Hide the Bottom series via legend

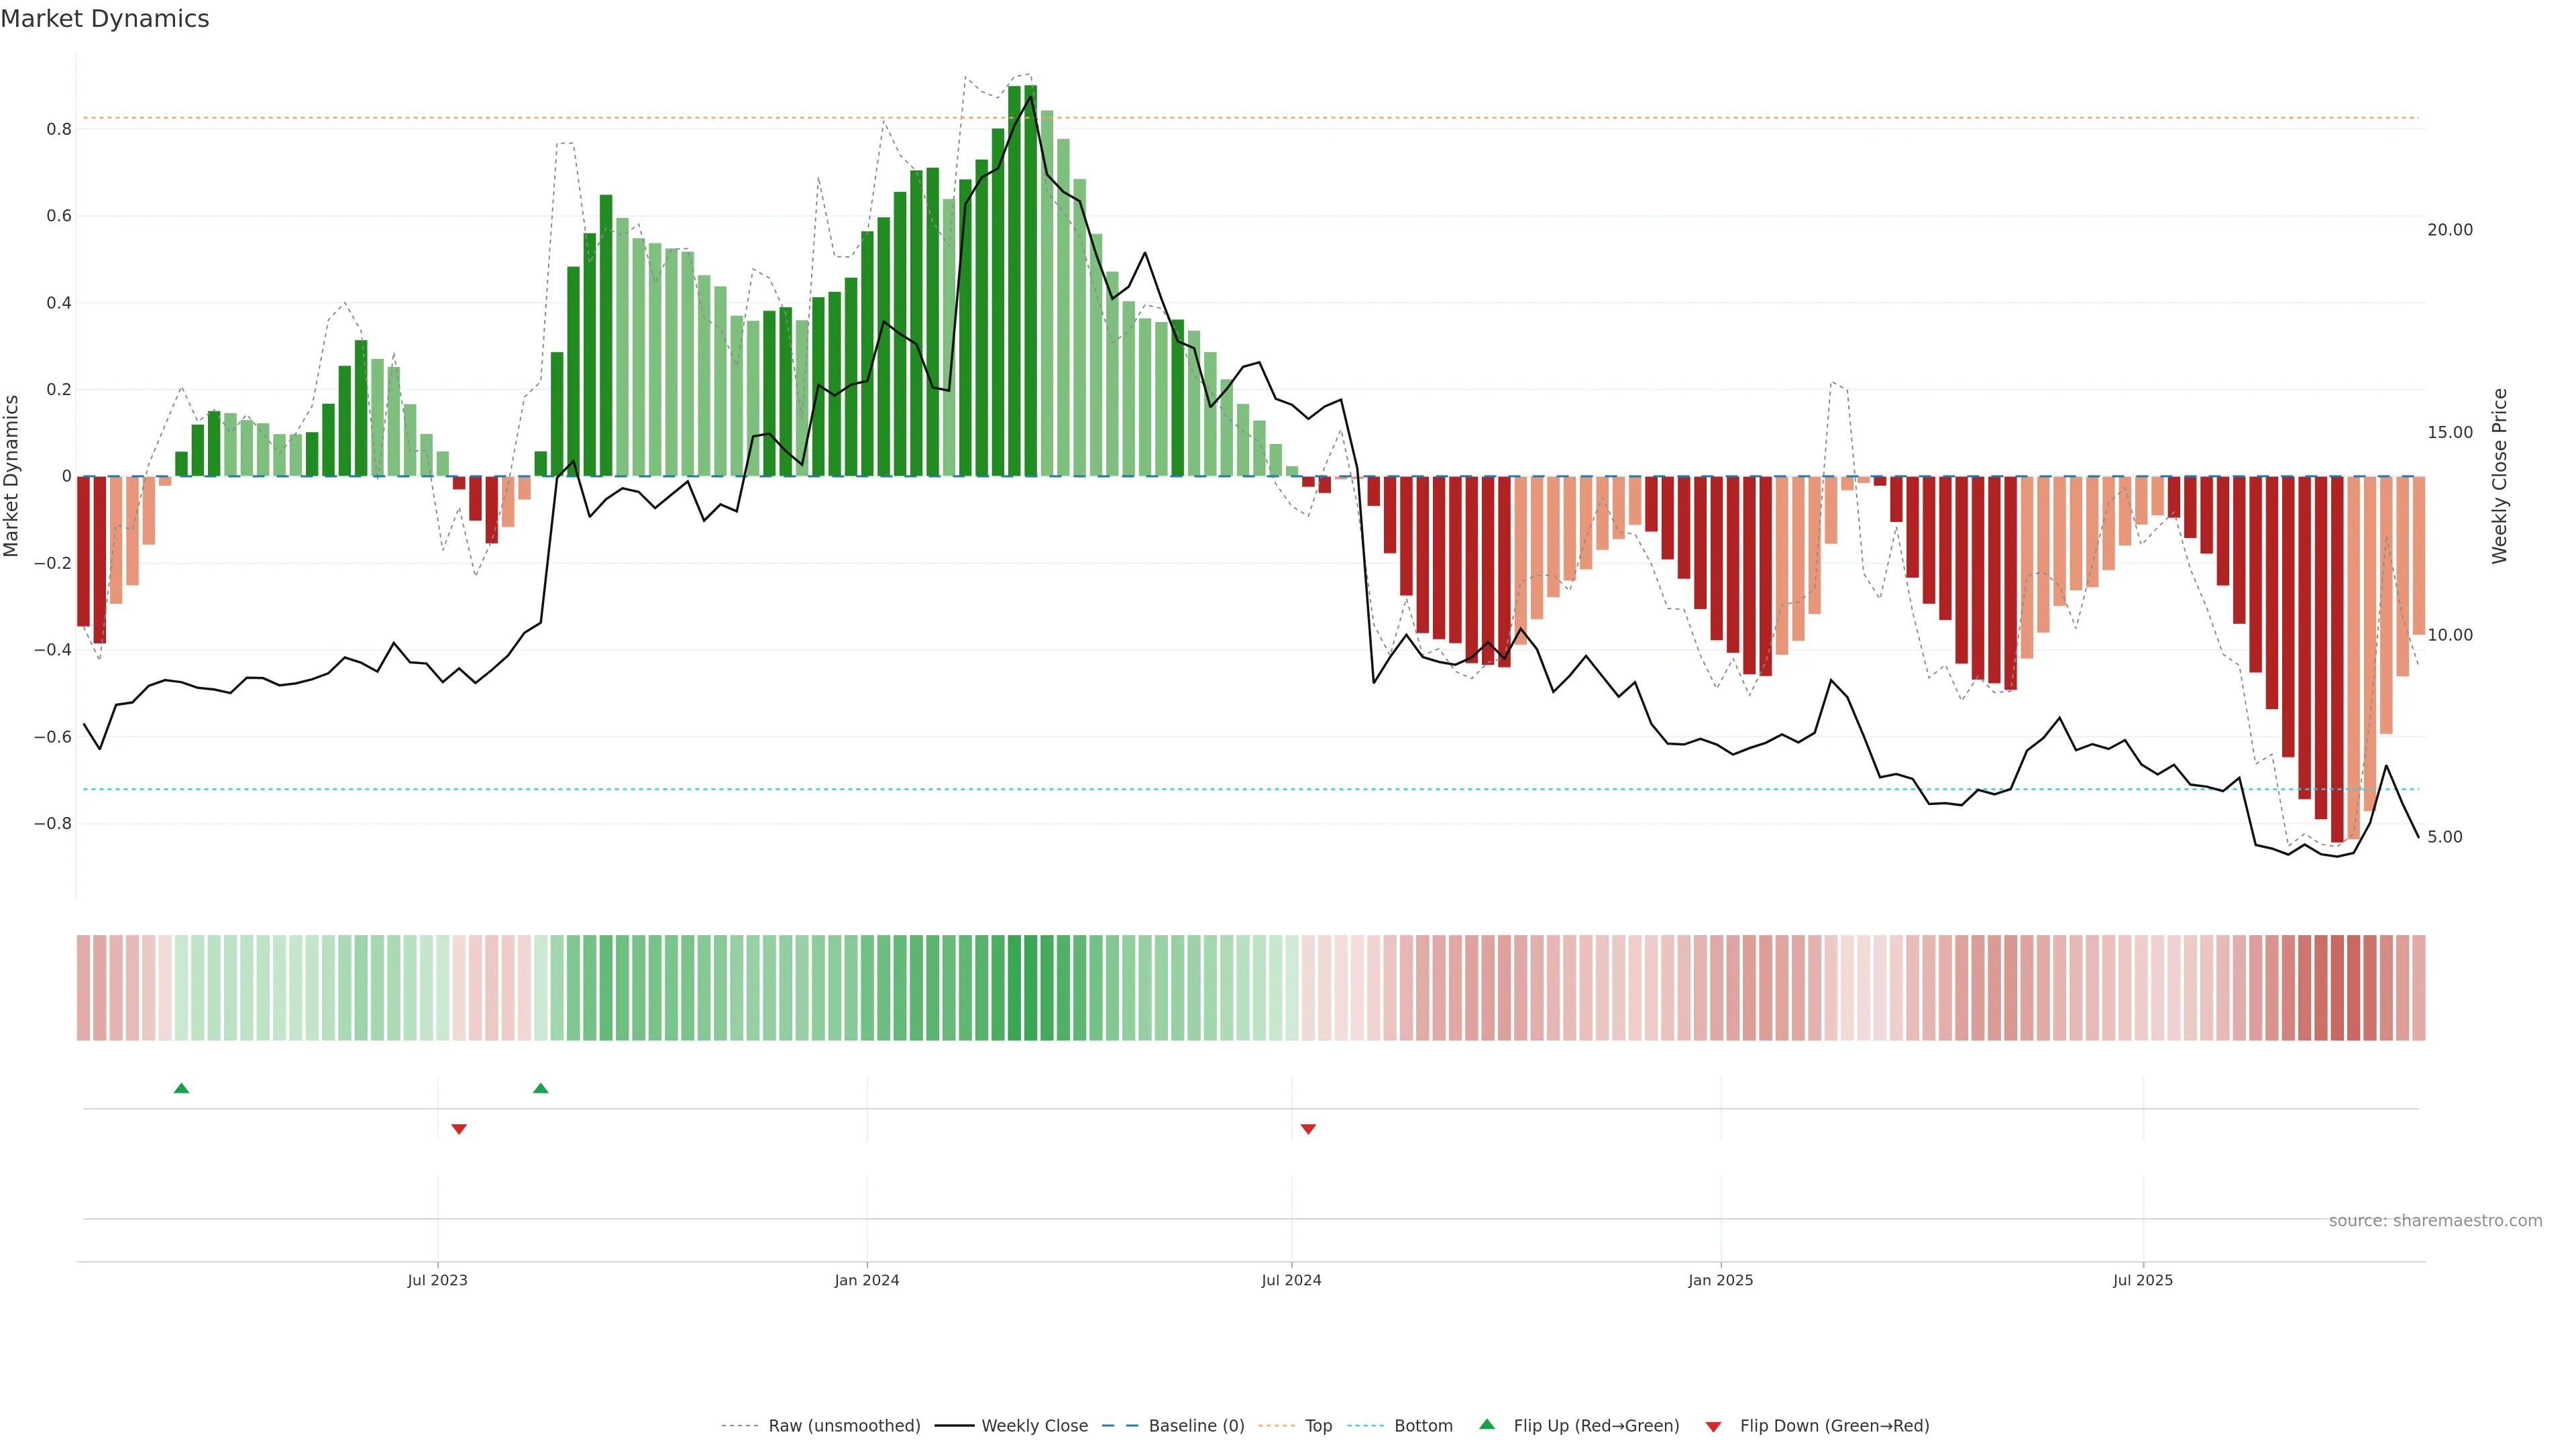pyautogui.click(x=1423, y=1426)
